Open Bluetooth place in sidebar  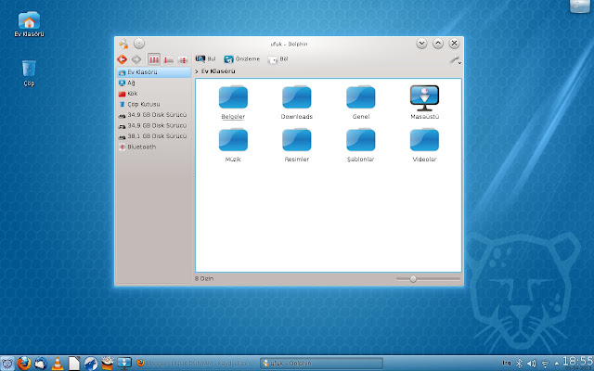tap(154, 147)
